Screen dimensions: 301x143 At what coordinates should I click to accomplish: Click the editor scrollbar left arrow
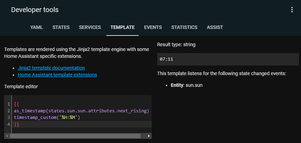pyautogui.click(x=7, y=136)
